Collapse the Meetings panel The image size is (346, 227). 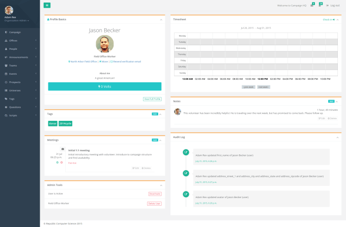pos(160,140)
